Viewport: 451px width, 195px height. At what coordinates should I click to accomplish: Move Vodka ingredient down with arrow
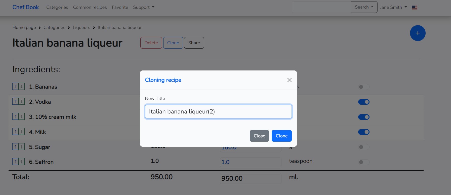[x=22, y=102]
